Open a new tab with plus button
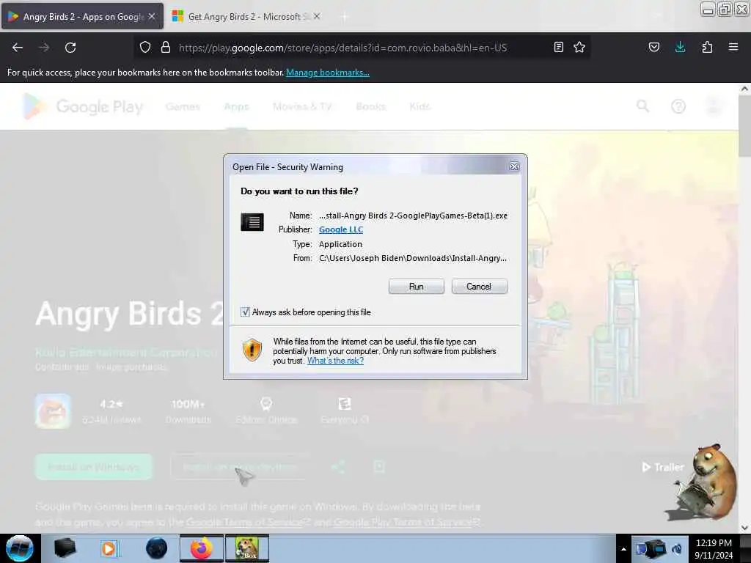Screen dimensions: 751x563 pyautogui.click(x=345, y=17)
